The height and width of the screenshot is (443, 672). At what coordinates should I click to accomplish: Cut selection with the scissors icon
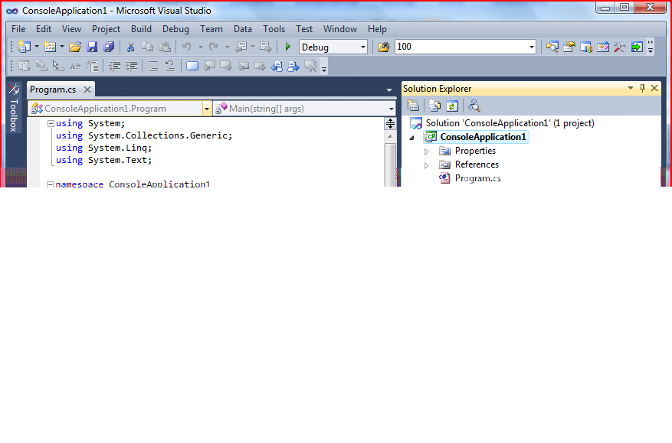tap(131, 47)
